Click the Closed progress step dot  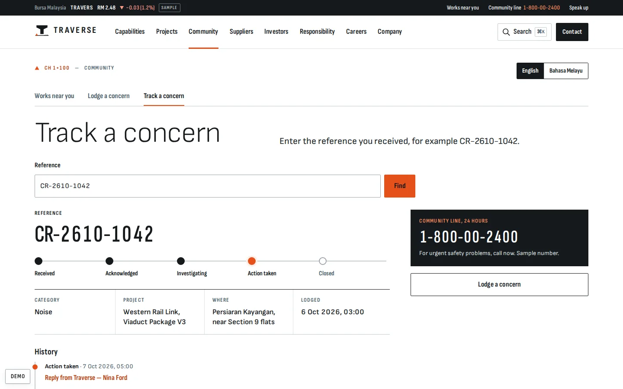[x=323, y=261]
